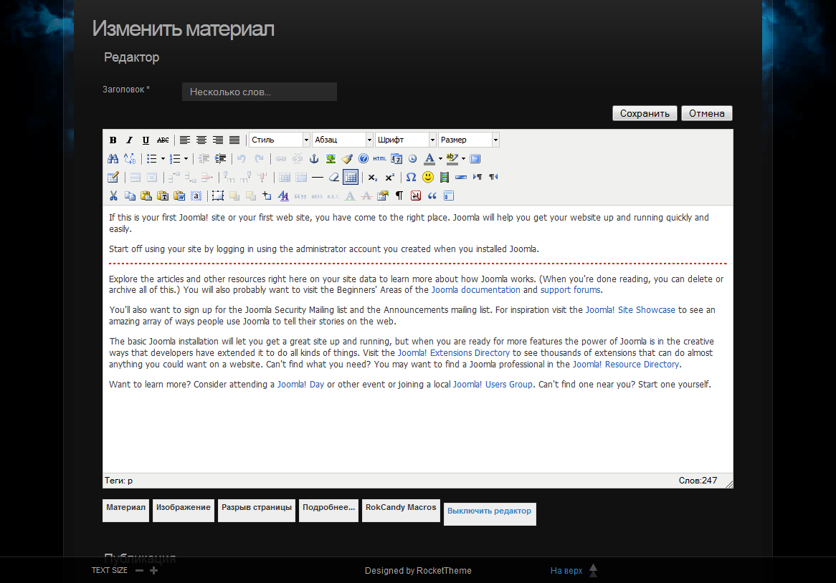Open the Шрифт font dropdown
Screen dimensions: 836x583
405,140
